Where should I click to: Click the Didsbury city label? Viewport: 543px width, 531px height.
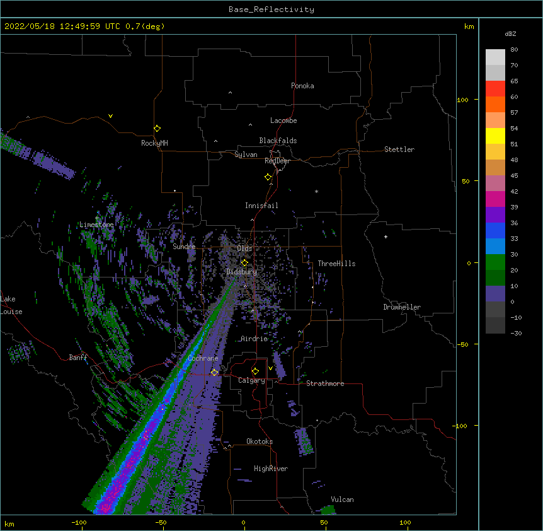pyautogui.click(x=242, y=272)
